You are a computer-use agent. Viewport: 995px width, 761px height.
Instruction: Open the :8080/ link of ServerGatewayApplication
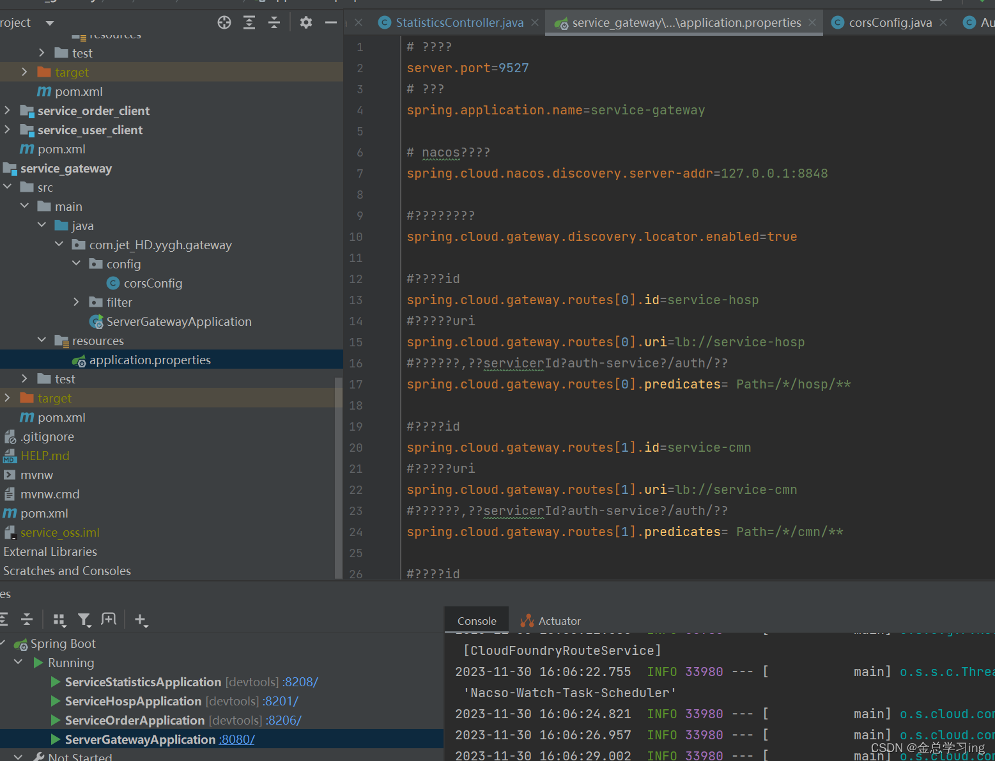(x=237, y=739)
